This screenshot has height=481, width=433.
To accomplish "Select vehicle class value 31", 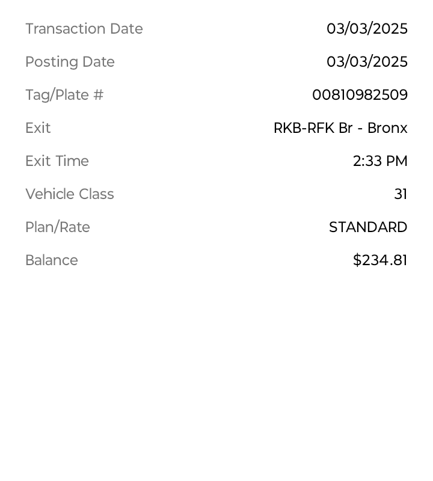I will click(x=401, y=194).
